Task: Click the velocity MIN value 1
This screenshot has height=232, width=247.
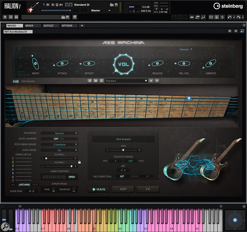Action: (x=116, y=161)
